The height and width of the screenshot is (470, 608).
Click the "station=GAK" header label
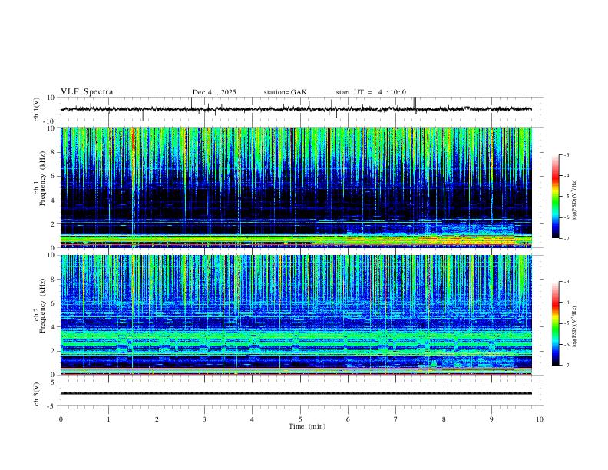285,92
